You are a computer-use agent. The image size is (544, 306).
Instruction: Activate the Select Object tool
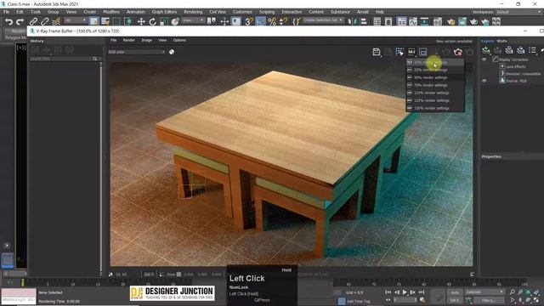(93, 21)
